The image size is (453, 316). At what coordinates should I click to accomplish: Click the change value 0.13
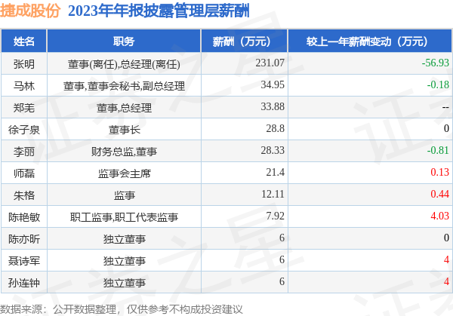point(439,172)
